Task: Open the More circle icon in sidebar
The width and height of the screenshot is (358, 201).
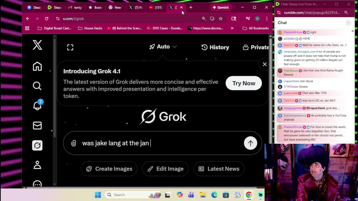Action: [x=37, y=184]
